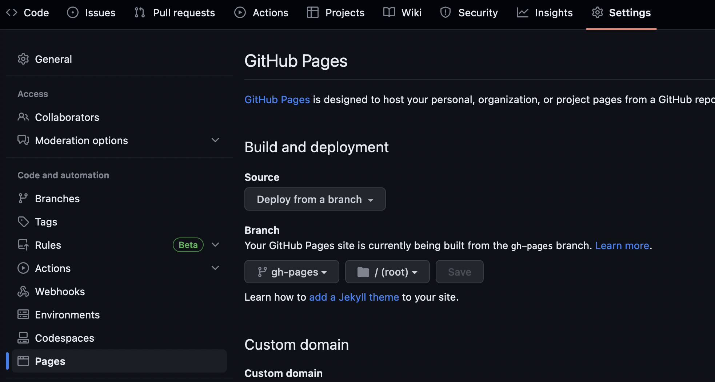The width and height of the screenshot is (715, 382).
Task: Click the Branches git-branch icon
Action: pyautogui.click(x=23, y=198)
